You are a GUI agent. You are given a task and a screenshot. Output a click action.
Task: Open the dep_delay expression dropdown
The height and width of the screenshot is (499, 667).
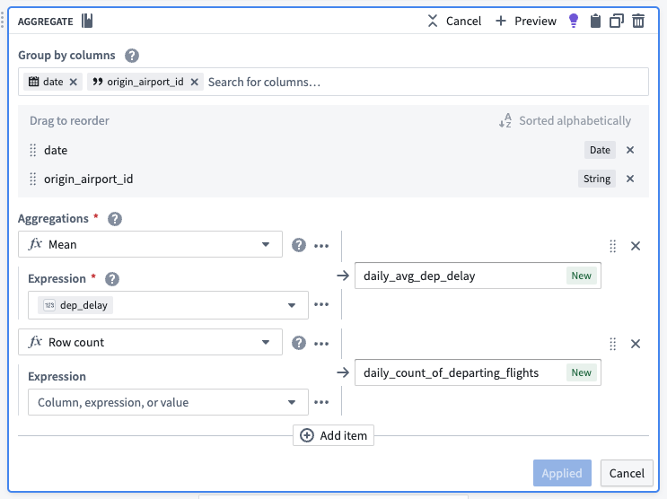(x=168, y=305)
